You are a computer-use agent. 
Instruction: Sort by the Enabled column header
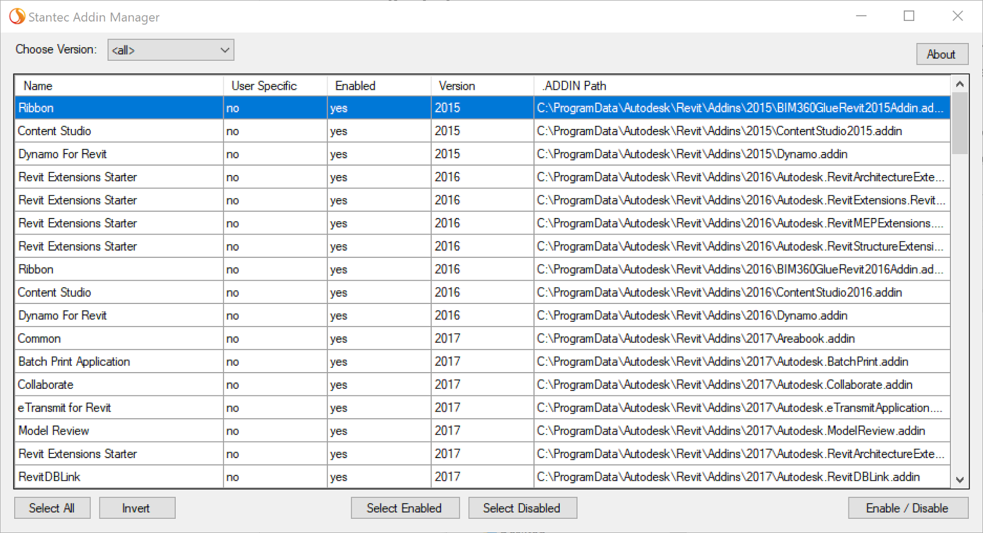tap(379, 85)
